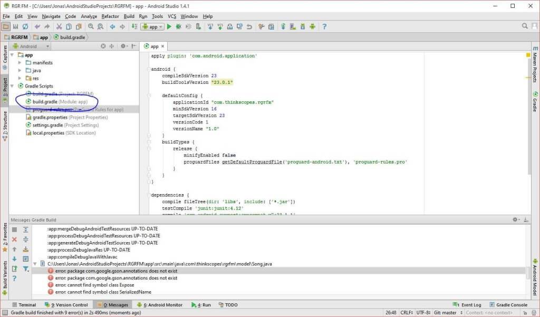Collapse the app module tree node
Image resolution: width=540 pixels, height=317 pixels.
13,55
